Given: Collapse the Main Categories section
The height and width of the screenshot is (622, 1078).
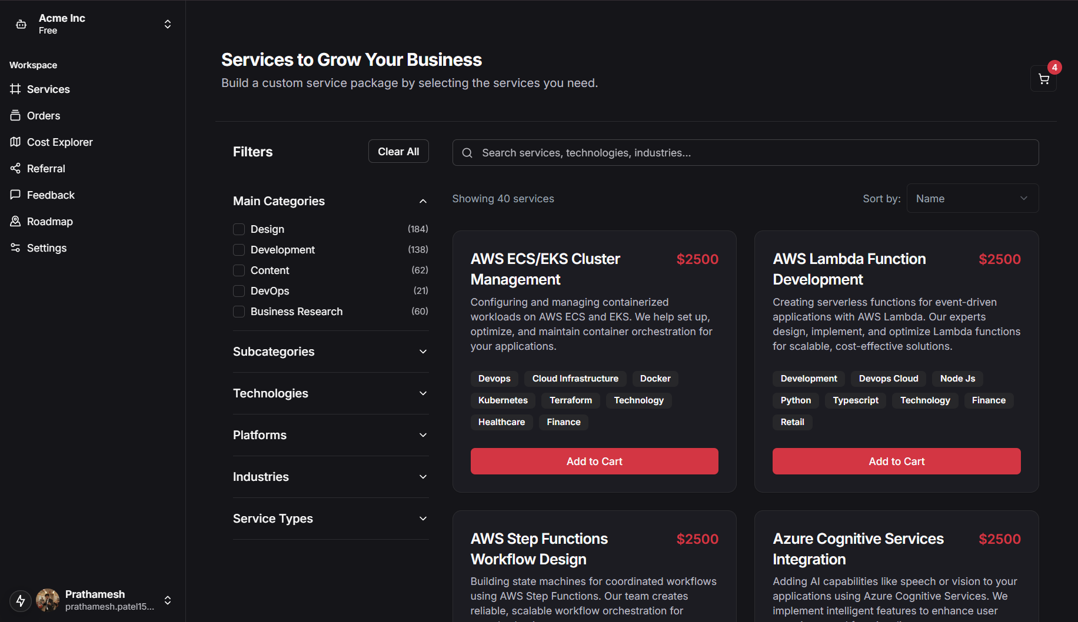Looking at the screenshot, I should pos(422,201).
